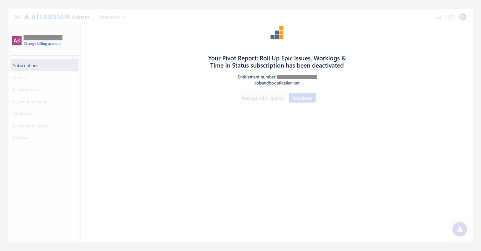This screenshot has height=251, width=481.
Task: Open the user profile avatar
Action: tap(463, 17)
